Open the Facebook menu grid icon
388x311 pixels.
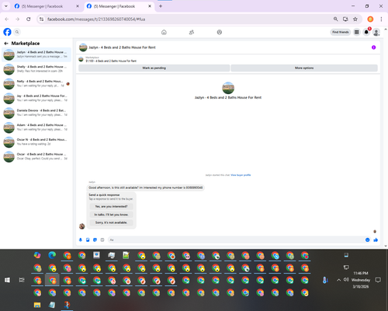click(356, 32)
